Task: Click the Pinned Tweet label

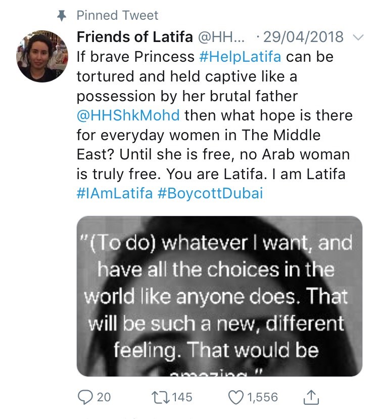Action: [x=117, y=15]
